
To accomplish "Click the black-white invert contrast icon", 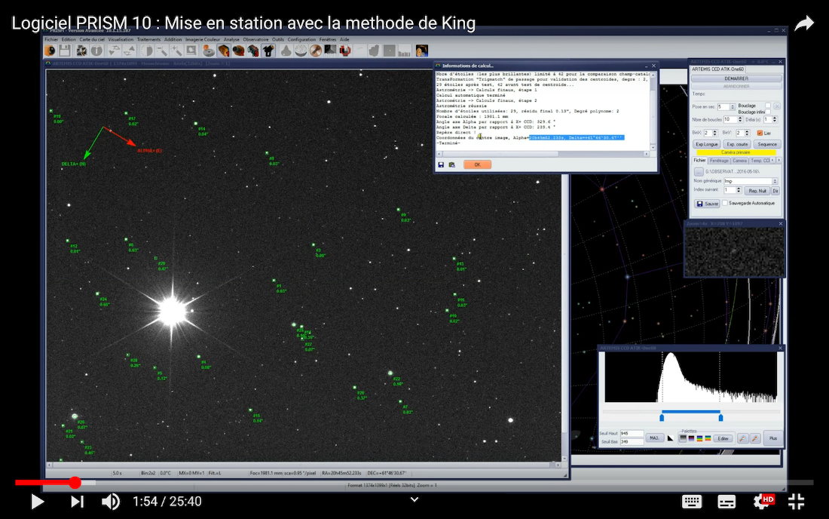I will tap(670, 438).
